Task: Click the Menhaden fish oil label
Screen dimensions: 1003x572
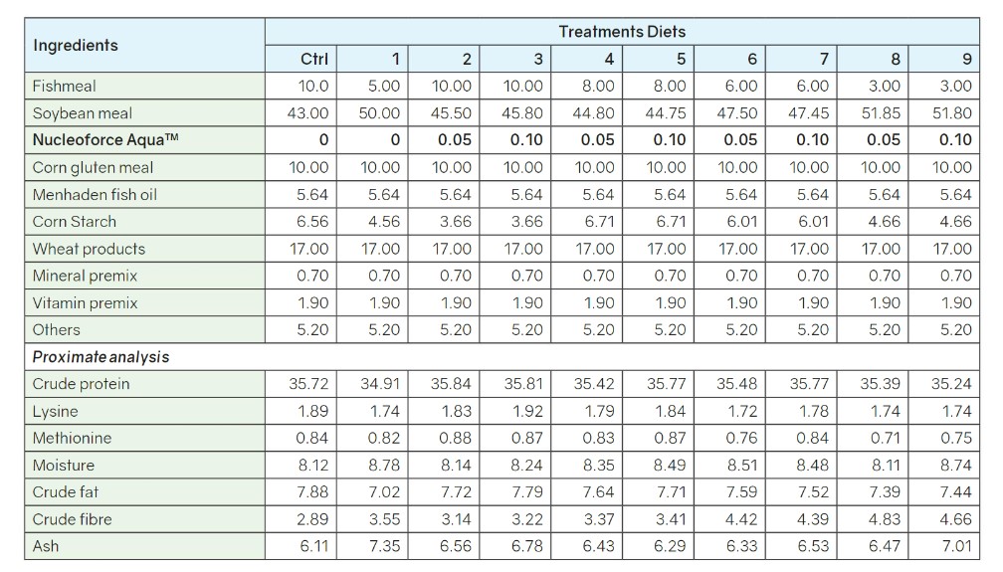Action: pos(95,194)
